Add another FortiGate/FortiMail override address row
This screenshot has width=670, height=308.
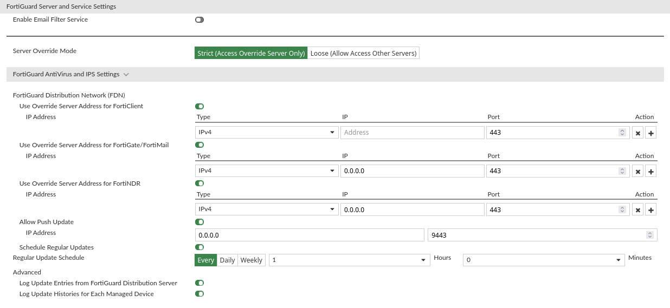[651, 172]
